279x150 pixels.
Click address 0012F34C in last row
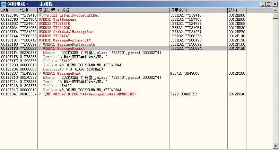9,94
